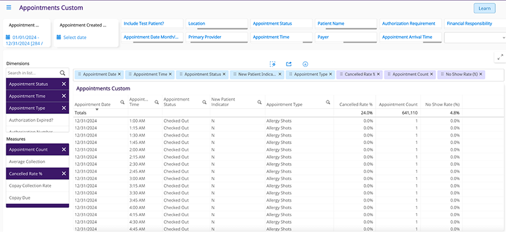The height and width of the screenshot is (232, 506).
Task: Grab the Appointment Date chip handle
Action: click(80, 74)
